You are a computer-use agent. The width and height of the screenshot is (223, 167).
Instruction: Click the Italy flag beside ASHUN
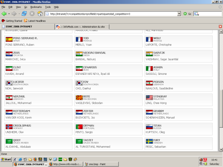[x=149, y=69]
